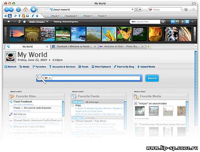Toggle the leftmost media bar view button
The image size is (200, 152).
(172, 22)
